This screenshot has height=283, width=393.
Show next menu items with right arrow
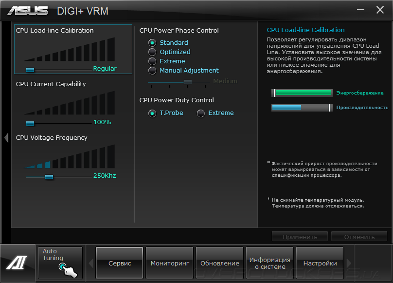(349, 263)
